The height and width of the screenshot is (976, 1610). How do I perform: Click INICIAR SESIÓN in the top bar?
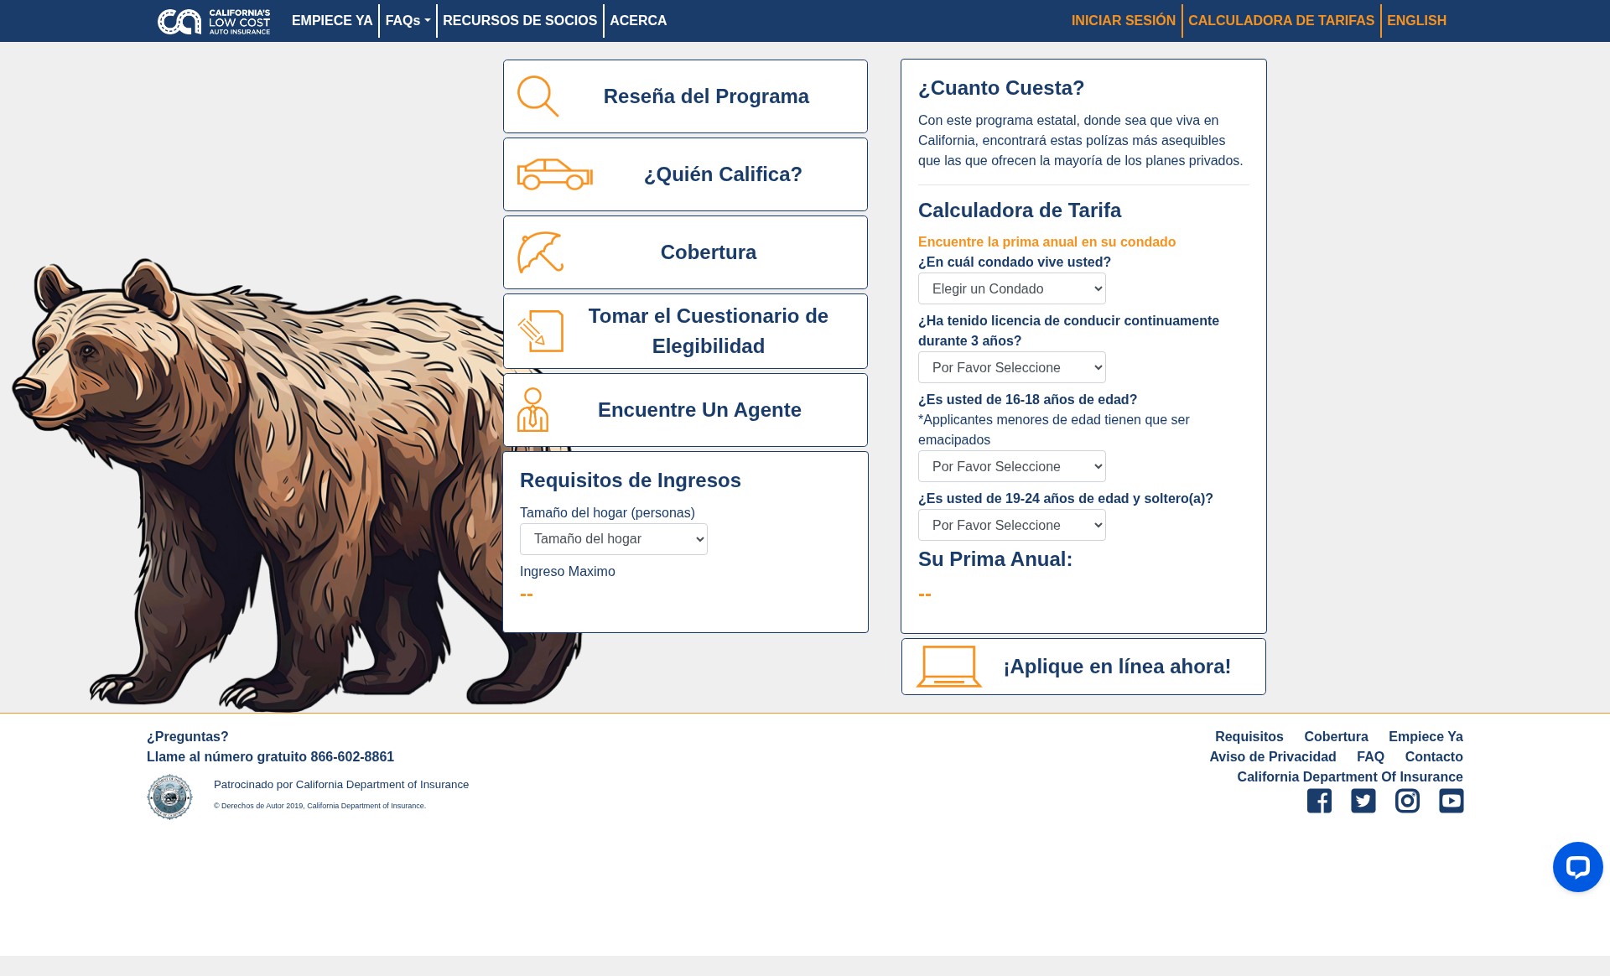(x=1124, y=21)
